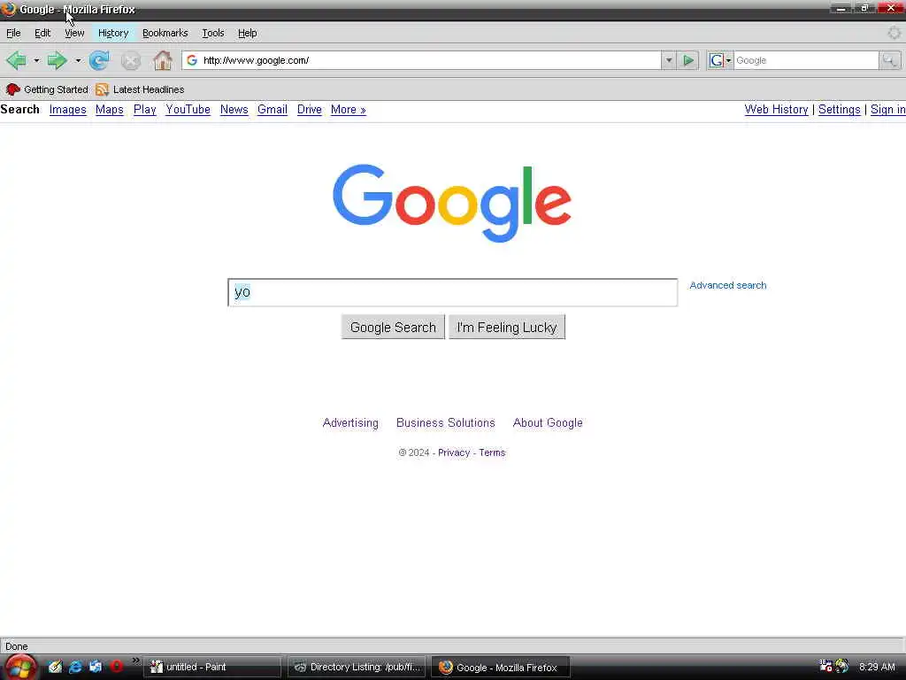Open the About Google footer link
This screenshot has width=906, height=680.
click(x=548, y=422)
